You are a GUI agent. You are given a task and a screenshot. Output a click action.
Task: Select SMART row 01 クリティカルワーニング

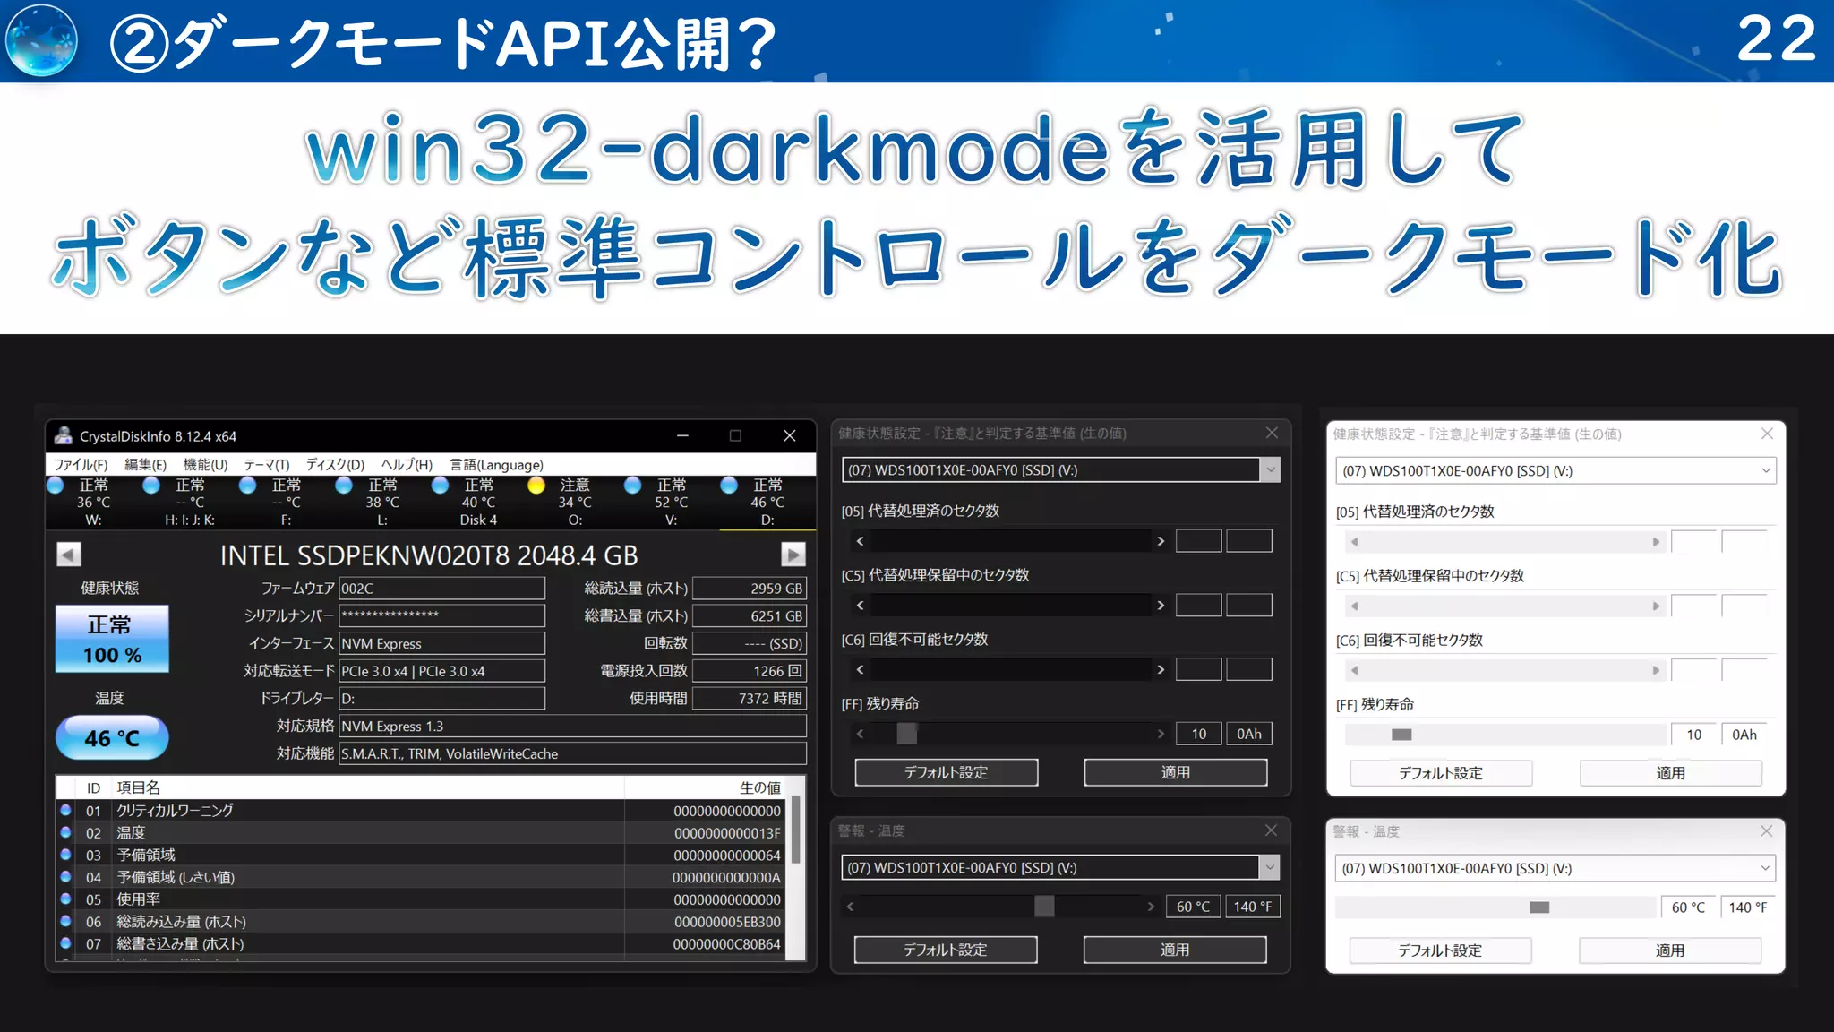click(x=421, y=810)
